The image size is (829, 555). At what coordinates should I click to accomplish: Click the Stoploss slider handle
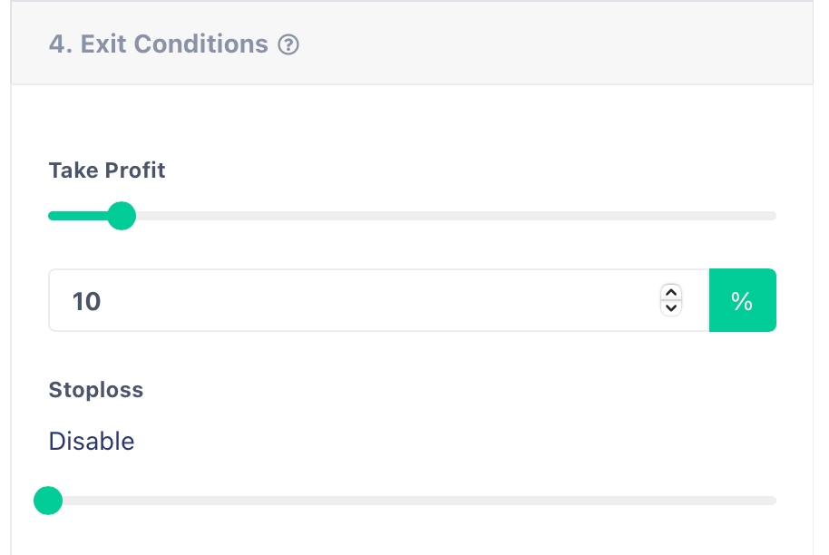(48, 500)
